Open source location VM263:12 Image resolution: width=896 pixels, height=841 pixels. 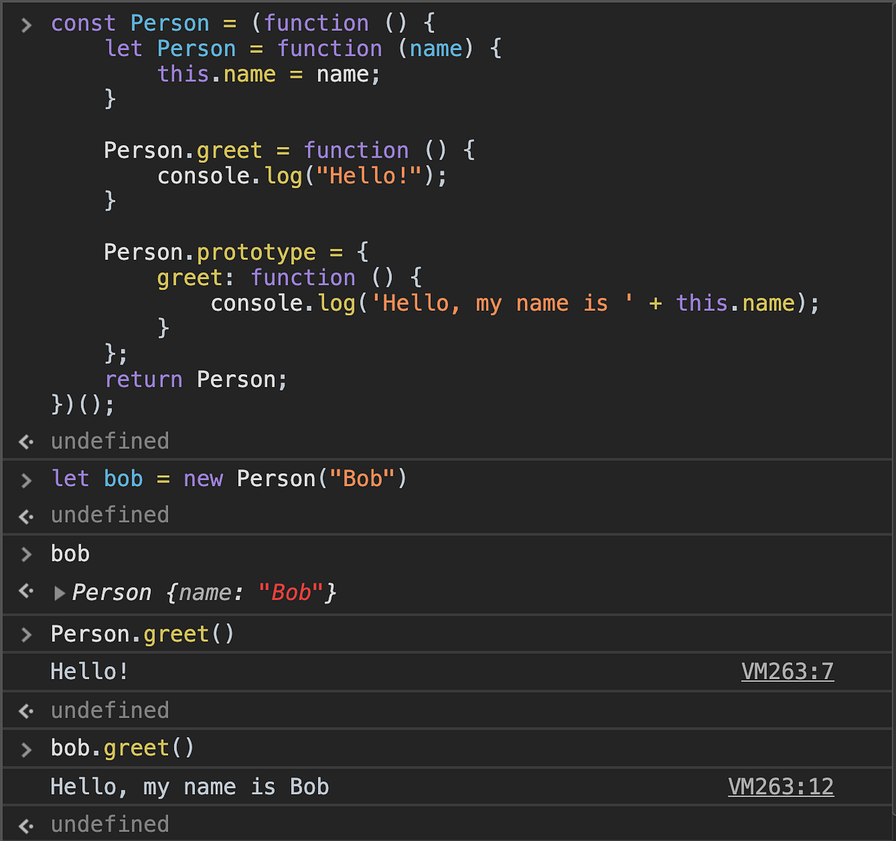[x=781, y=786]
